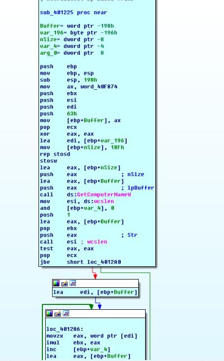Click the 'pop ebx' instruction

pos(58,228)
